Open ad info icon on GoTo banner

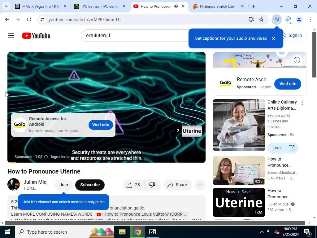click(x=297, y=60)
